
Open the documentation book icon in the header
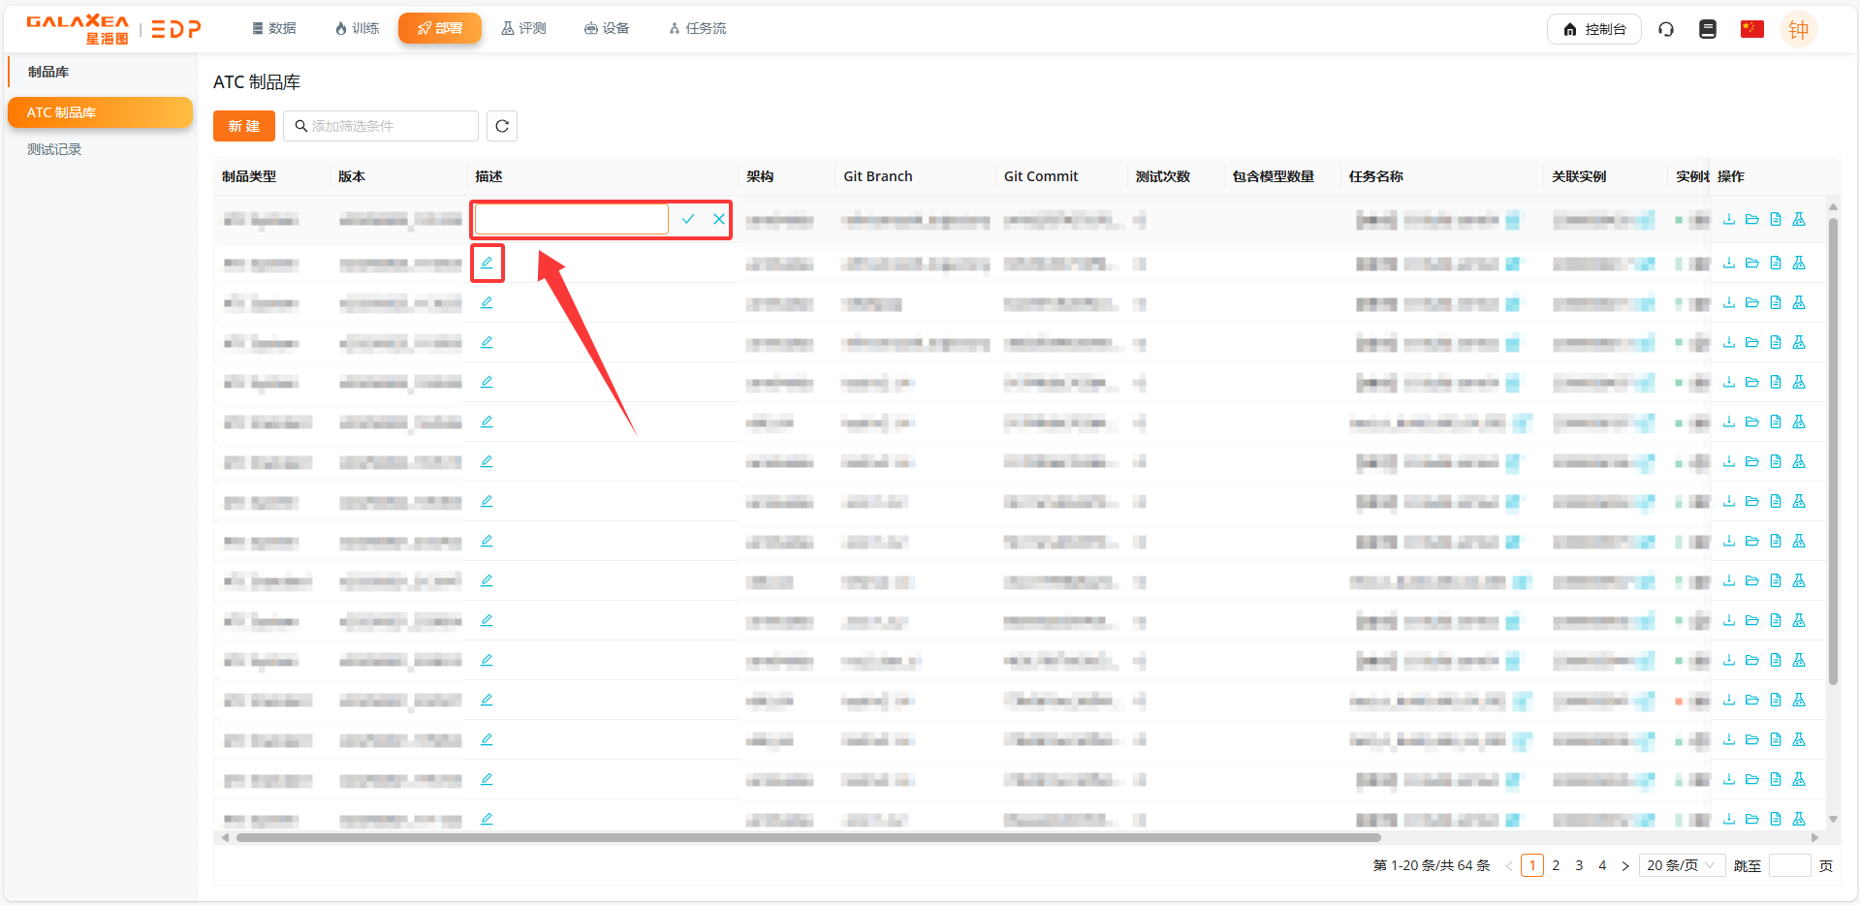[x=1708, y=29]
